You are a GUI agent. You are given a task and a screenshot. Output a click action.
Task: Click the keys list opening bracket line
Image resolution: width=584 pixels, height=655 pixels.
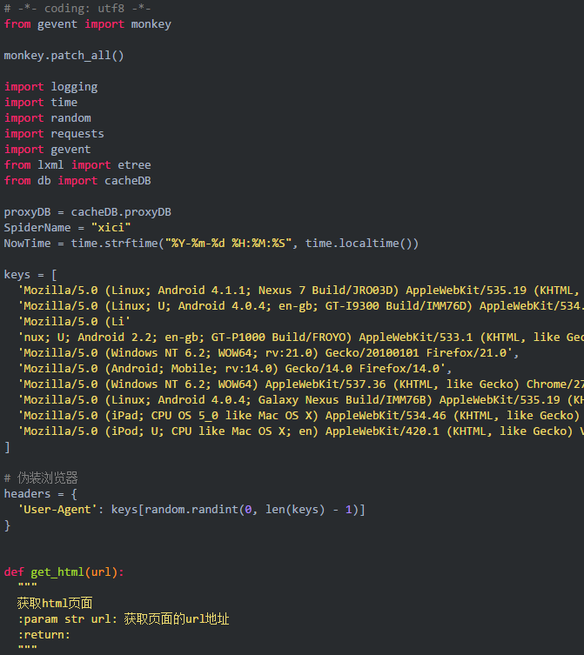[x=30, y=275]
